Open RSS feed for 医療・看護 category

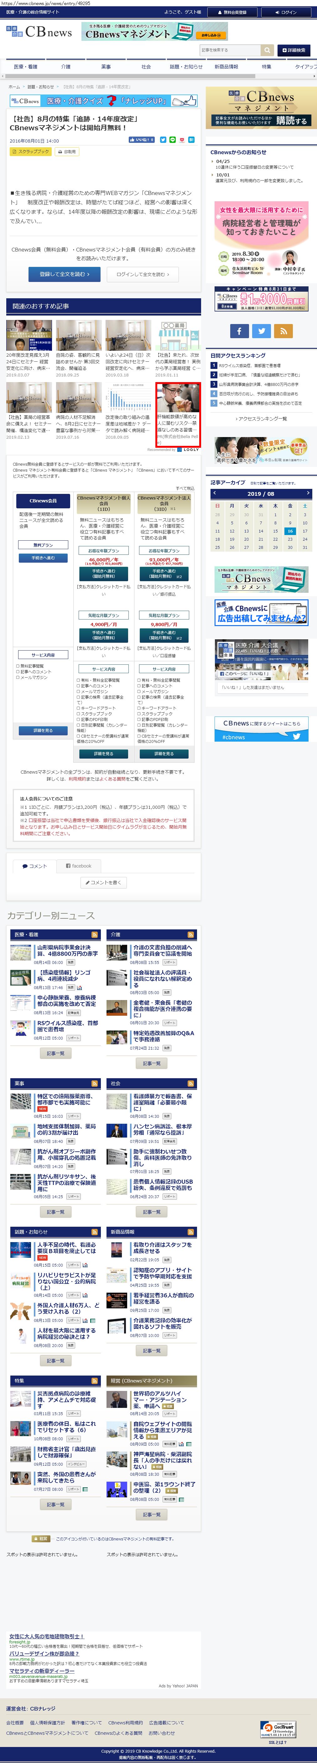tap(94, 935)
